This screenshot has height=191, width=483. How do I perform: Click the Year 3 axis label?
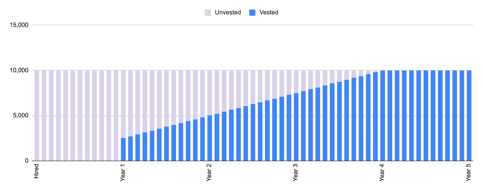click(296, 173)
